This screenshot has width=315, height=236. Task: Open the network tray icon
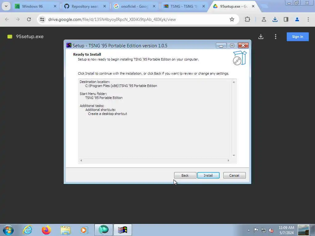[264, 230]
